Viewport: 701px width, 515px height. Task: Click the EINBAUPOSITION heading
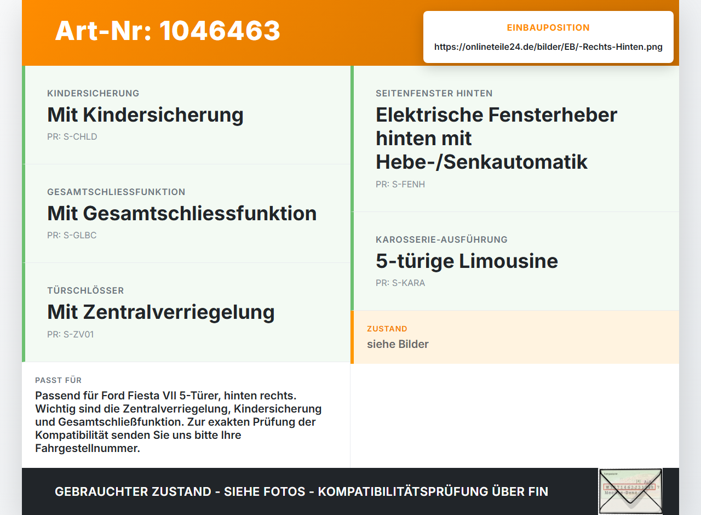[x=548, y=27]
